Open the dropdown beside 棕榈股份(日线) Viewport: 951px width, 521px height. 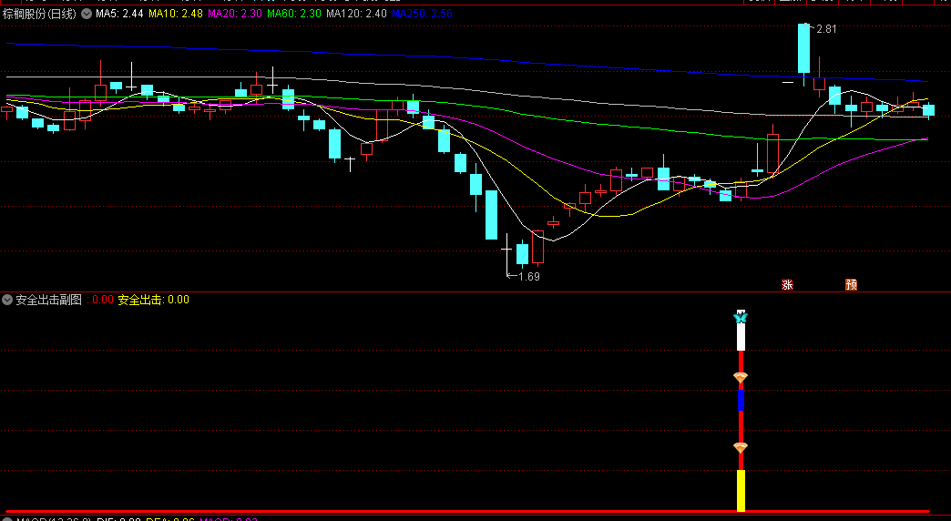[87, 14]
